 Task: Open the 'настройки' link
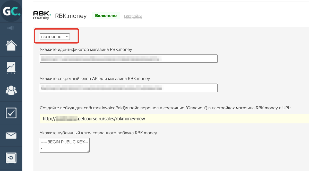coord(133,16)
